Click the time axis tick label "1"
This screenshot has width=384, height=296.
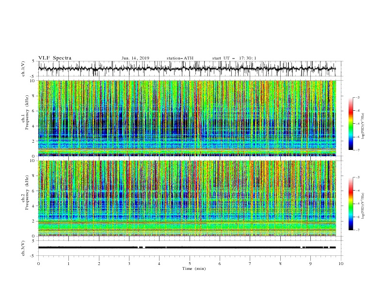point(68,264)
